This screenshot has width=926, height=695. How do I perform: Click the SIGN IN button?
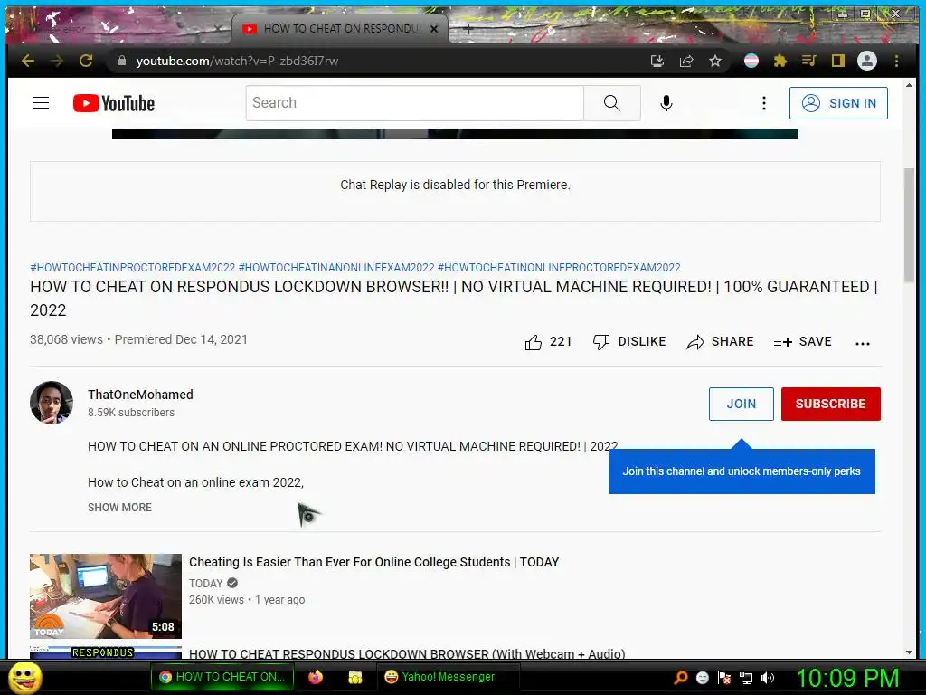tap(838, 103)
